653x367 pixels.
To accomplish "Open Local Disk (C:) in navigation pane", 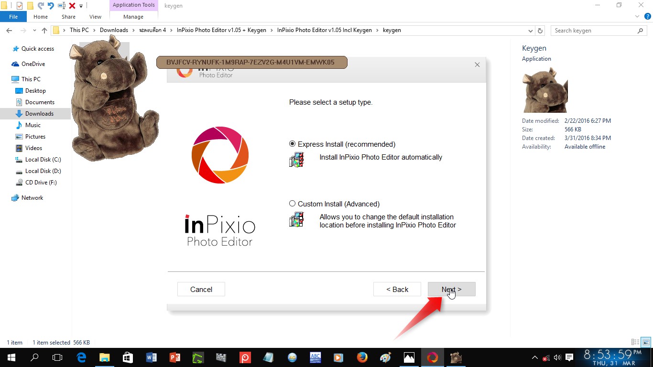I will [x=43, y=160].
